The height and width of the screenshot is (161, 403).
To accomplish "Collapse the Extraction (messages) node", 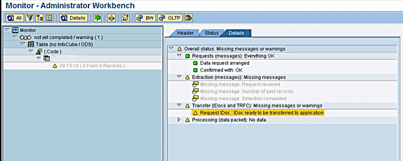I will [x=179, y=77].
